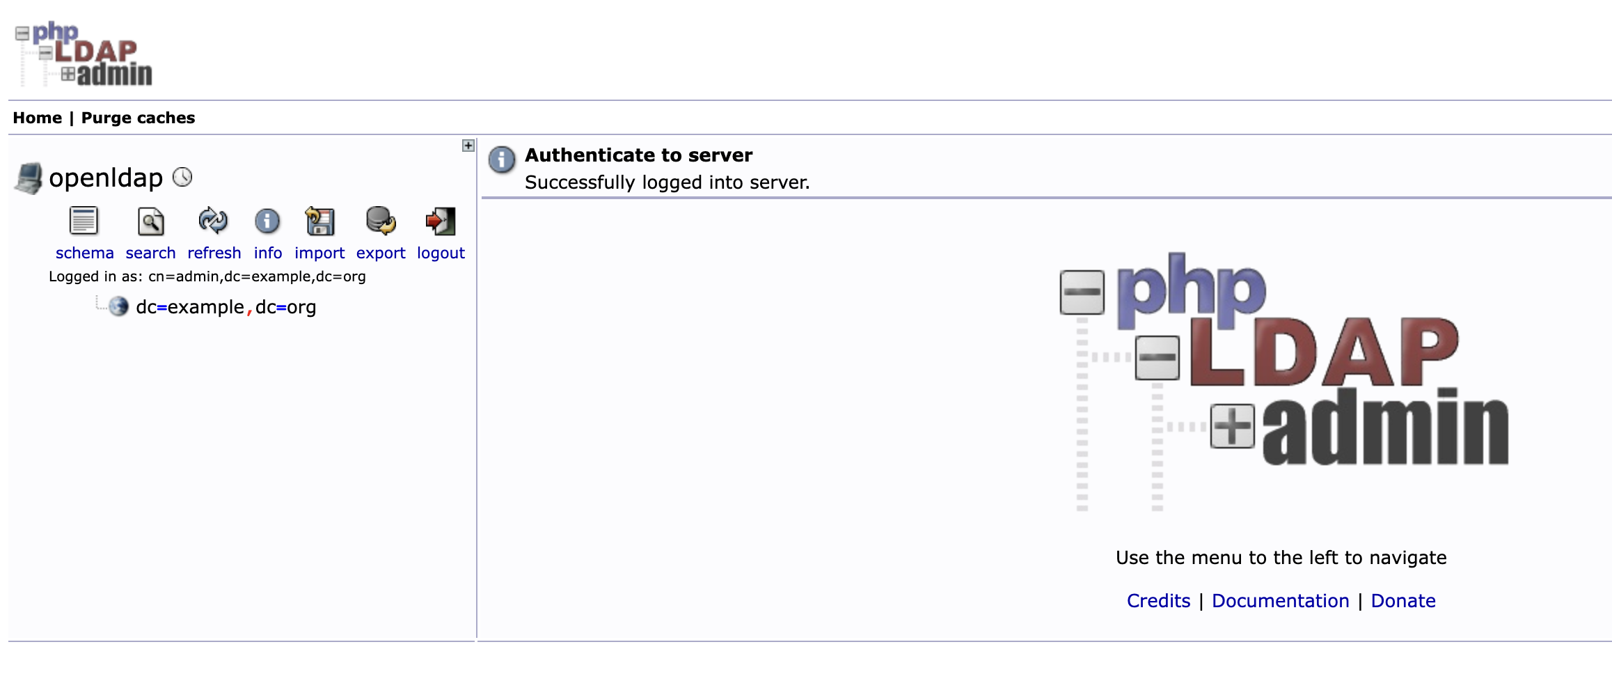The width and height of the screenshot is (1612, 688).
Task: Follow the search link
Action: point(150,253)
